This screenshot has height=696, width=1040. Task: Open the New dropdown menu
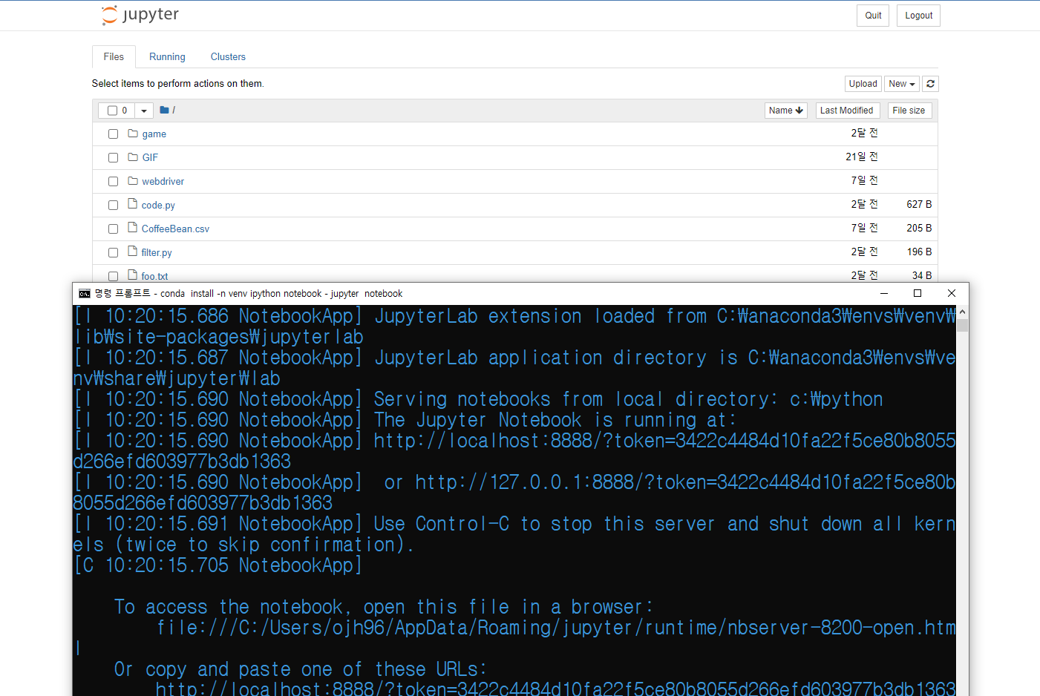click(x=902, y=84)
